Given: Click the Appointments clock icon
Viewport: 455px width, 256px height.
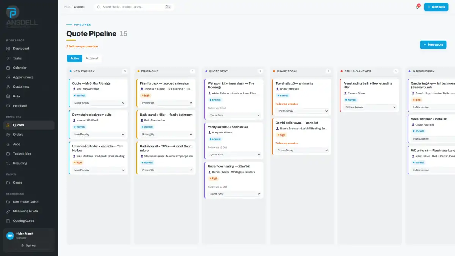Looking at the screenshot, I should [8, 77].
